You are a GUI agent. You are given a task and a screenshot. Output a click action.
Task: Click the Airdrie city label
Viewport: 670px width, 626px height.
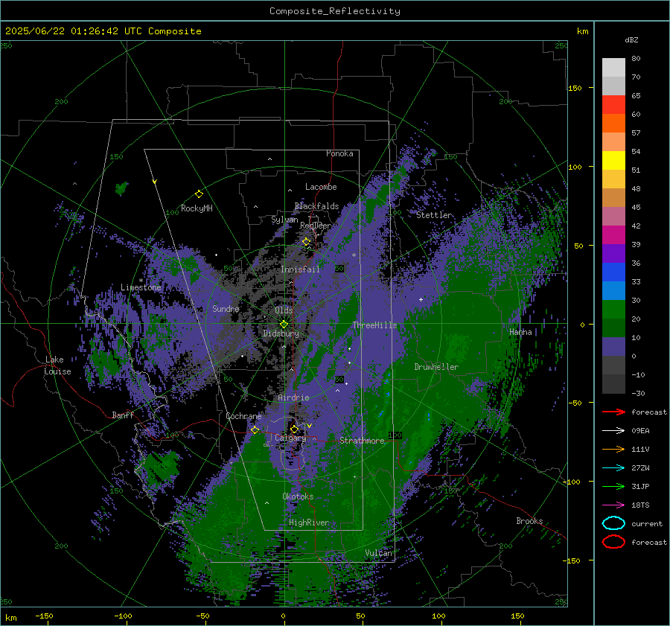click(x=293, y=397)
